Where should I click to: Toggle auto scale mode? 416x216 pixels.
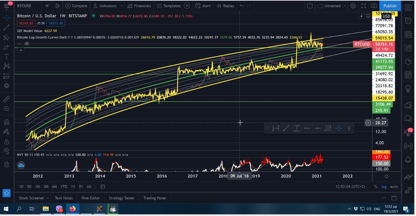(x=394, y=187)
